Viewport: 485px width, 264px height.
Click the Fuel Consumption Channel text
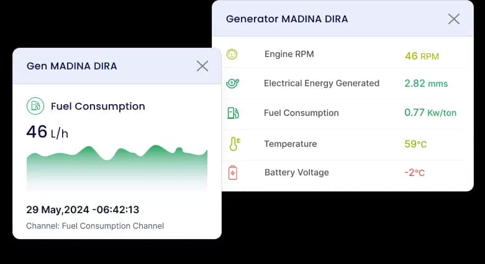point(95,226)
